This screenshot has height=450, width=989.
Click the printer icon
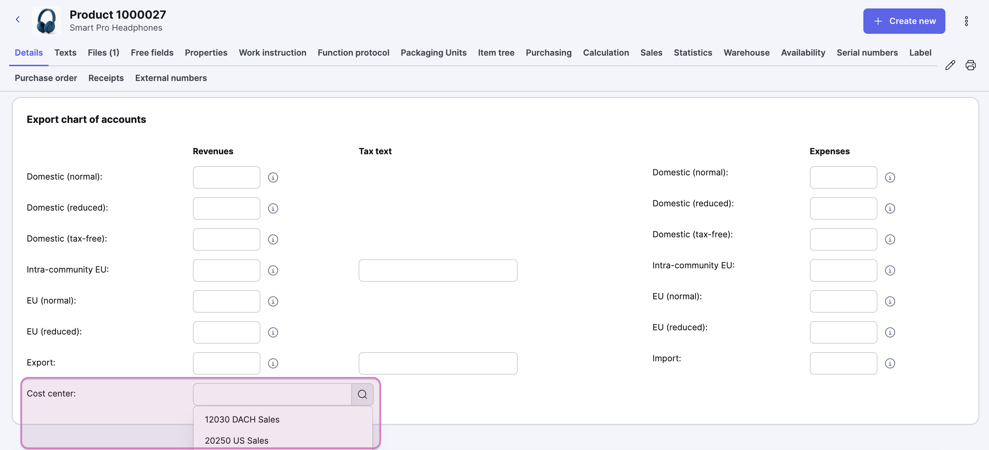click(x=971, y=65)
